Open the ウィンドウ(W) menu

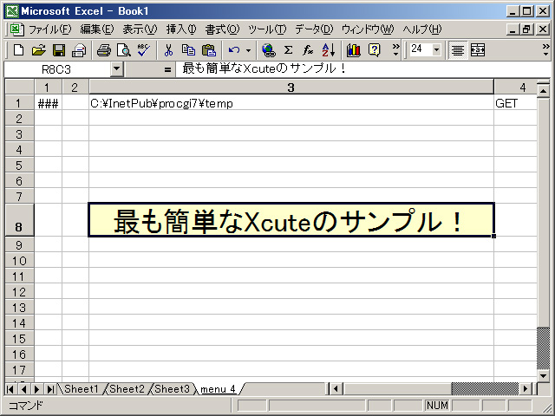(368, 29)
